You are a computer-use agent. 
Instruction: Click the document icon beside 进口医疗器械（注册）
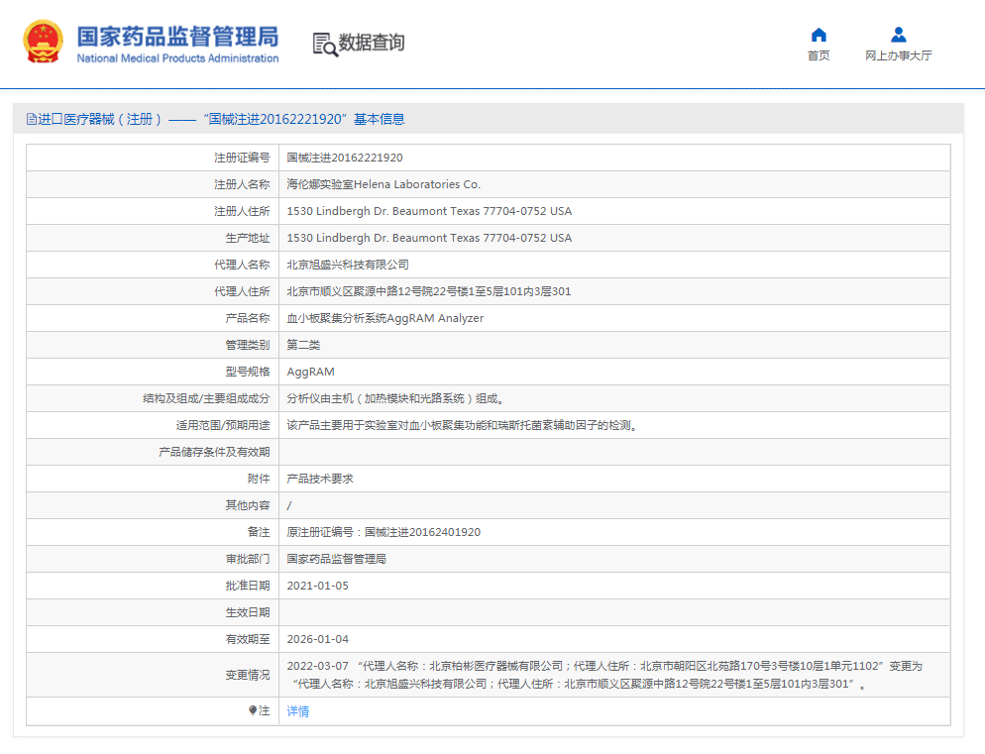31,118
